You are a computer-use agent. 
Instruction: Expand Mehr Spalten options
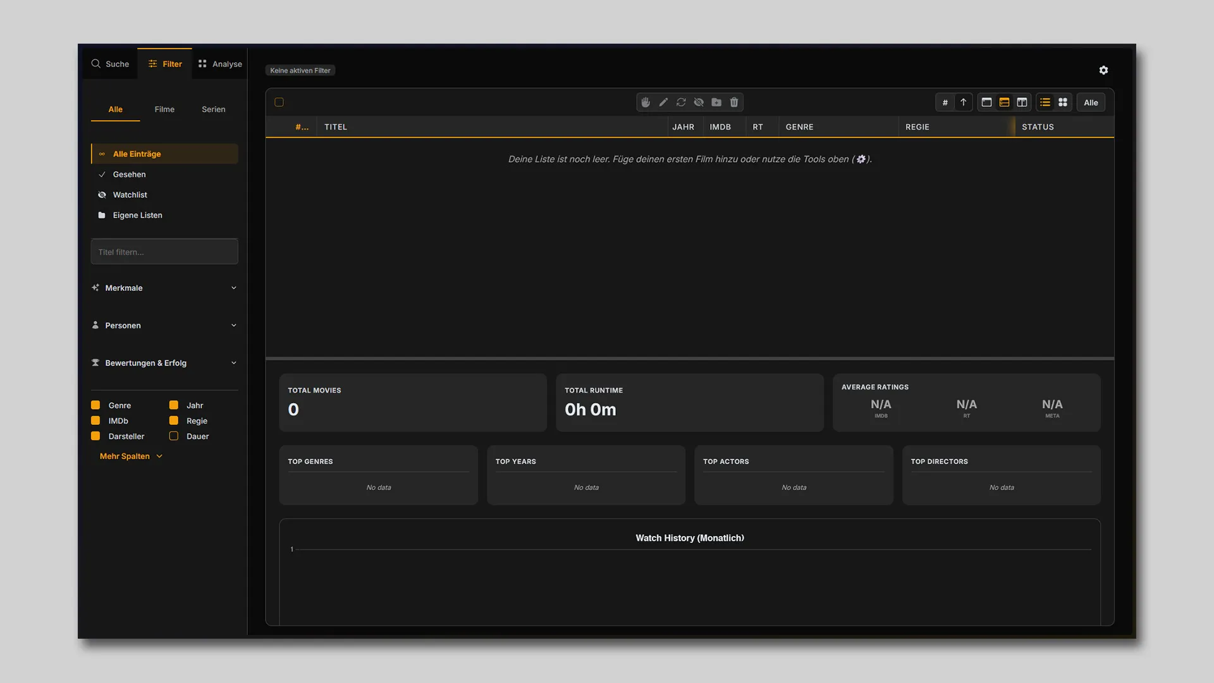pos(131,456)
